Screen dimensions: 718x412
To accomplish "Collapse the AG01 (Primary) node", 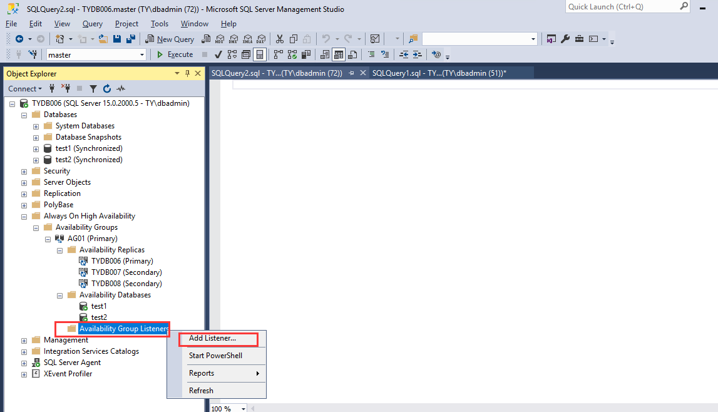I will point(48,239).
